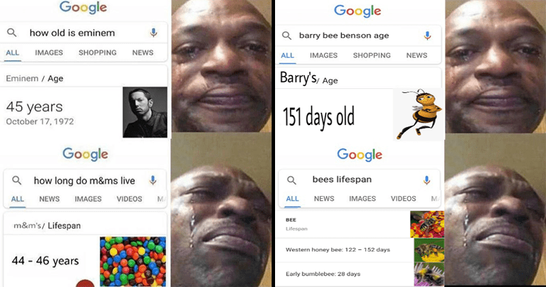Tap magnifier icon beside 'bees lifespan'
This screenshot has height=287, width=546.
[291, 180]
